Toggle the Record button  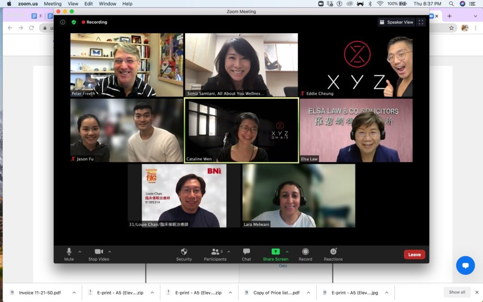click(305, 252)
